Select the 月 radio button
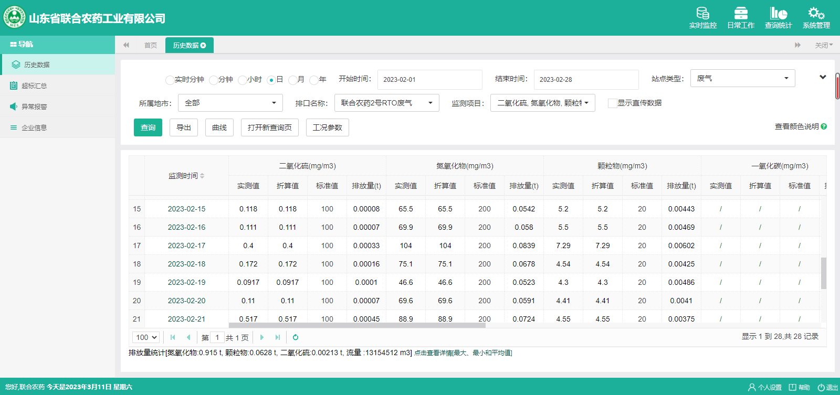840x395 pixels. (292, 80)
